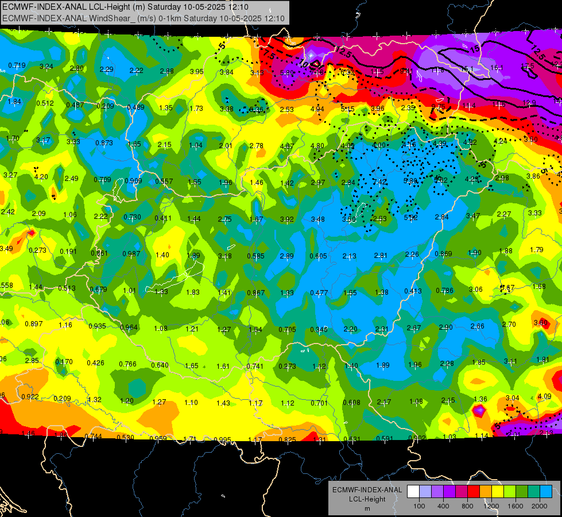Click the vivid purple legend swatch
The height and width of the screenshot is (517, 562).
click(x=449, y=492)
